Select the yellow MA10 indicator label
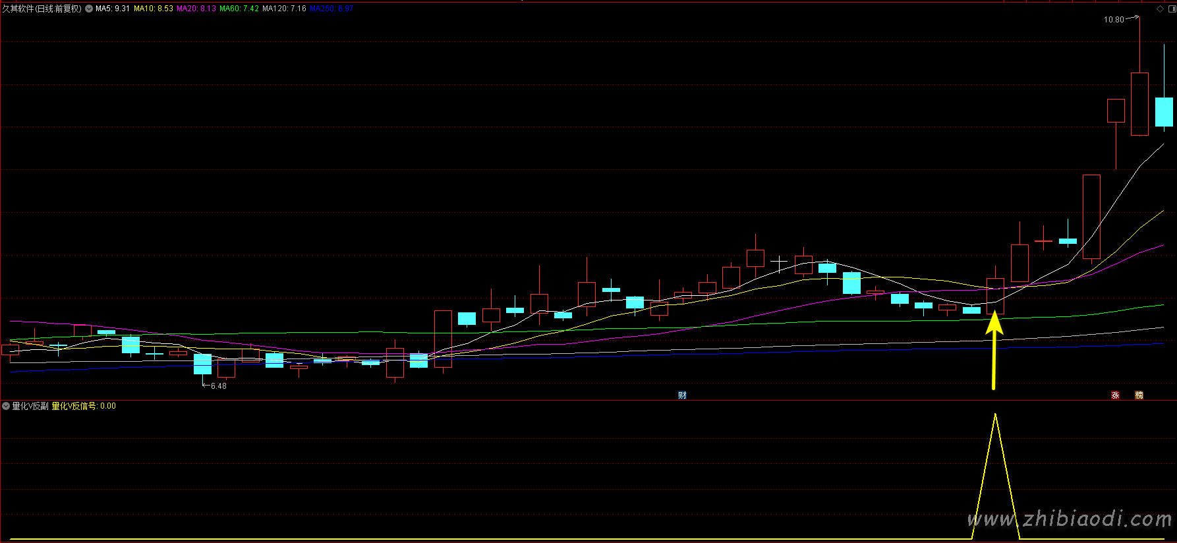 154,9
